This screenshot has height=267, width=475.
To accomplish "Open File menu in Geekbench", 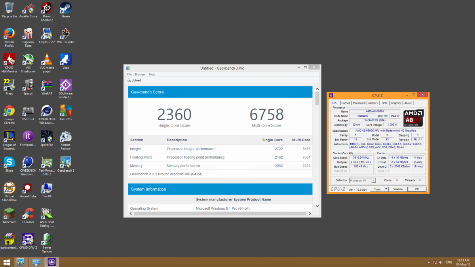I will click(129, 74).
